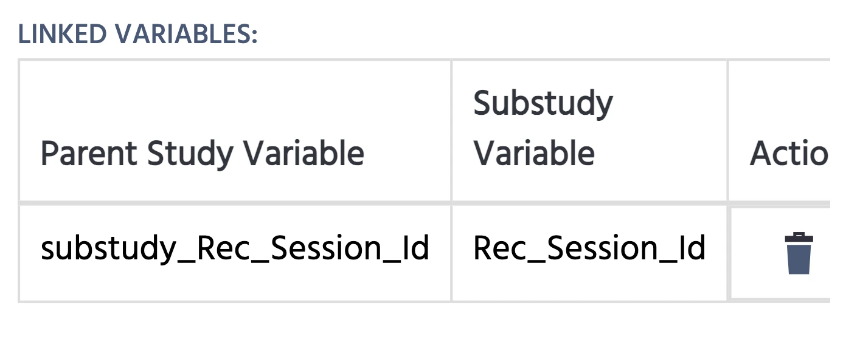
Task: Select the Rec_Session_Id substudy variable cell
Action: [589, 253]
